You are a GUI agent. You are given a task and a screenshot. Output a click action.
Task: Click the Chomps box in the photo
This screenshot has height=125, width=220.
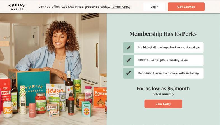pos(5,92)
